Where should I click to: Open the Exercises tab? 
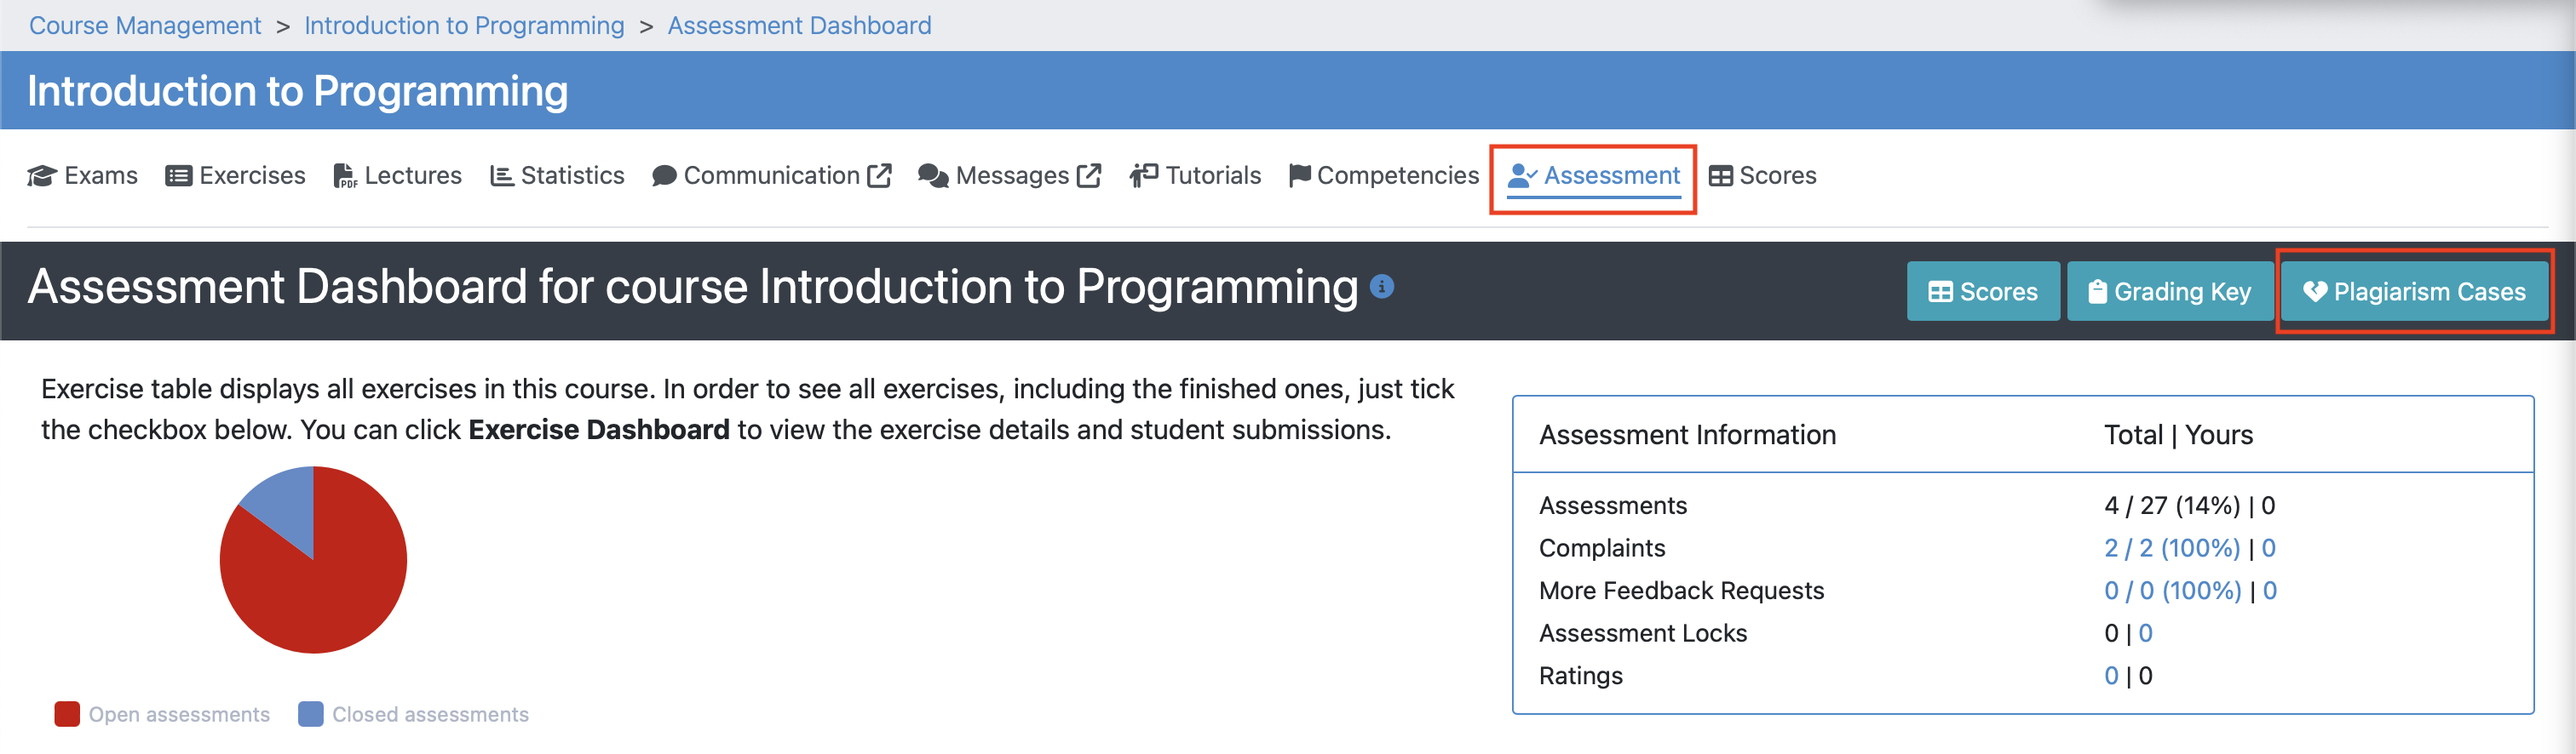(236, 176)
